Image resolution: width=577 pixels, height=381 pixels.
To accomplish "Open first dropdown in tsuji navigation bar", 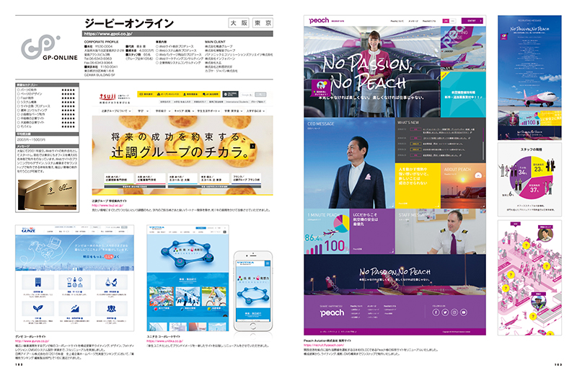I will [116, 111].
